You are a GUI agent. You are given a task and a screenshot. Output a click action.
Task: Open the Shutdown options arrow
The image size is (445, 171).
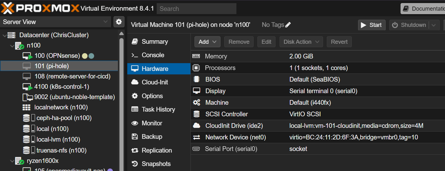[433, 25]
